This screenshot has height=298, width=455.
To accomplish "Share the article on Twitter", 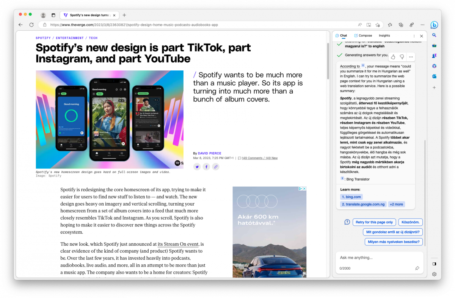I will [197, 167].
